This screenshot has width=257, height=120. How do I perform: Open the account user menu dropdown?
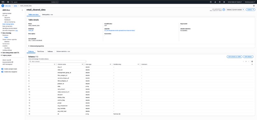[x=250, y=2]
